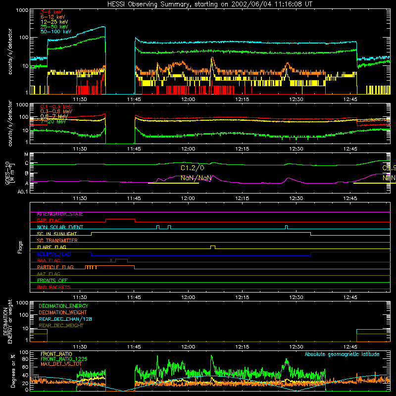Viewport: 396px width, 396px height.
Task: Select the BAD_PACKETS flag label
Action: 54,287
